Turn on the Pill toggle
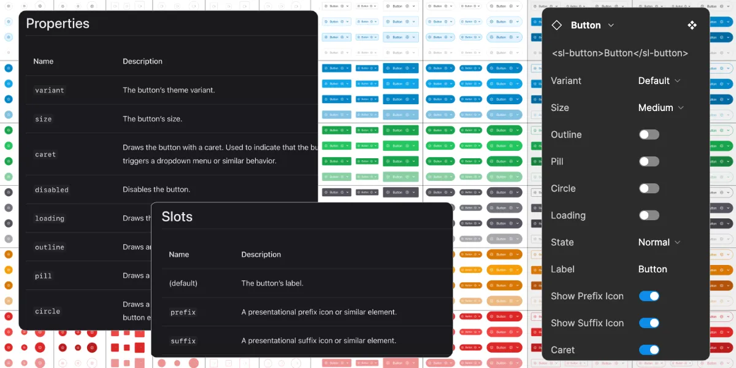Screen dimensions: 736x368 [649, 161]
